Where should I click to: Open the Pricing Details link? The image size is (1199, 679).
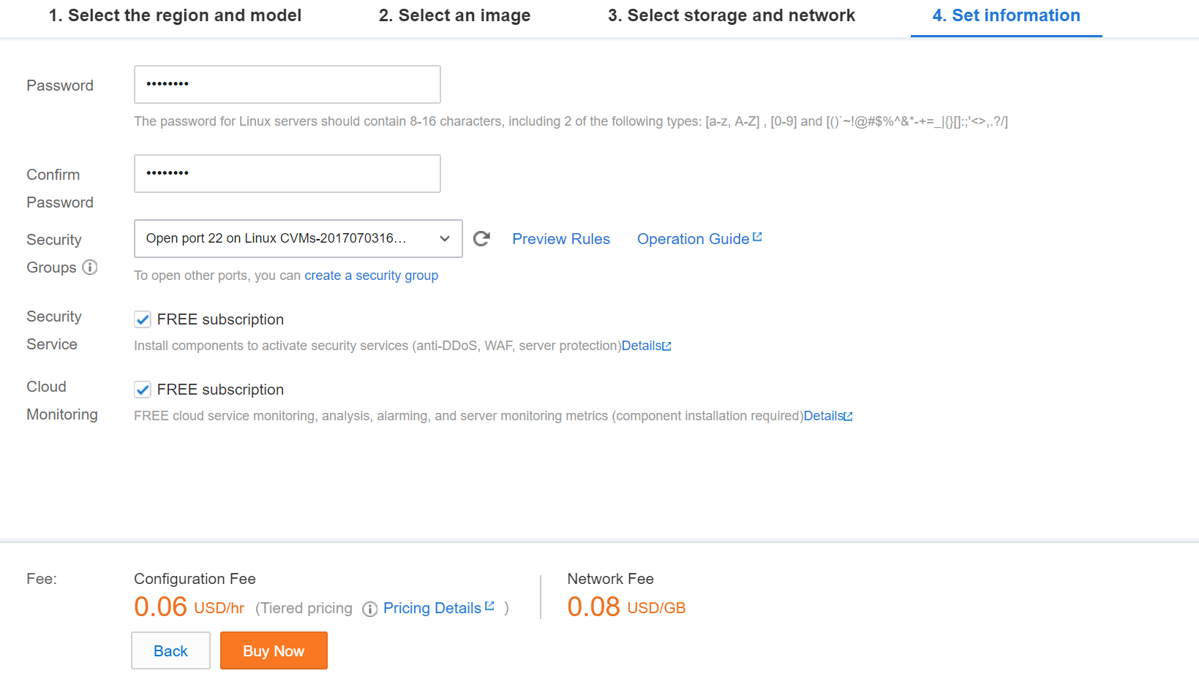[439, 608]
